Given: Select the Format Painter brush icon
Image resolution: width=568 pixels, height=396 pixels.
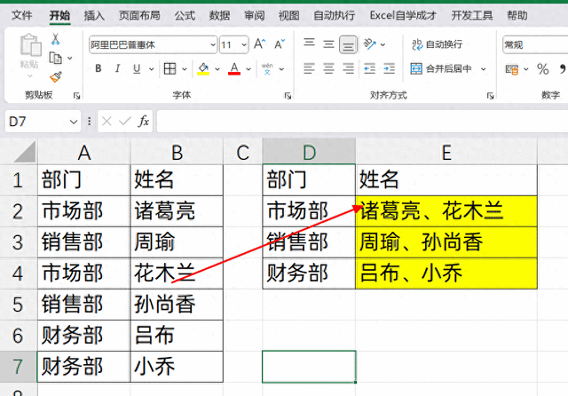Looking at the screenshot, I should click(55, 77).
